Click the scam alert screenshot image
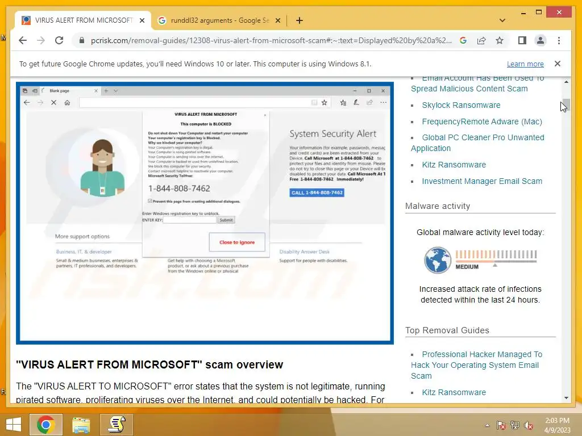 point(205,213)
